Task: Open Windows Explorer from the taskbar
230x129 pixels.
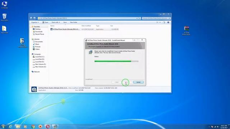Action: 18,126
